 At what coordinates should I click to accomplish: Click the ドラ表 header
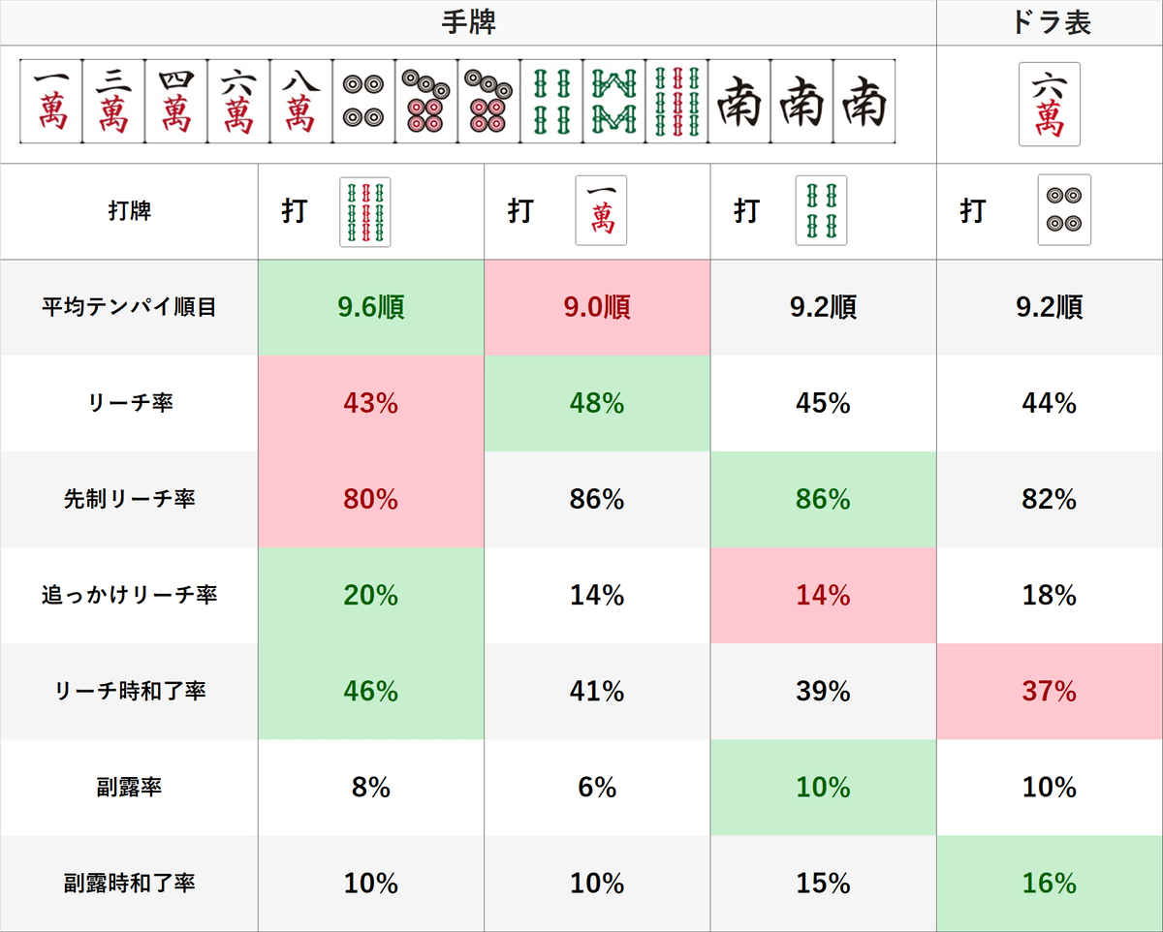tap(1051, 23)
